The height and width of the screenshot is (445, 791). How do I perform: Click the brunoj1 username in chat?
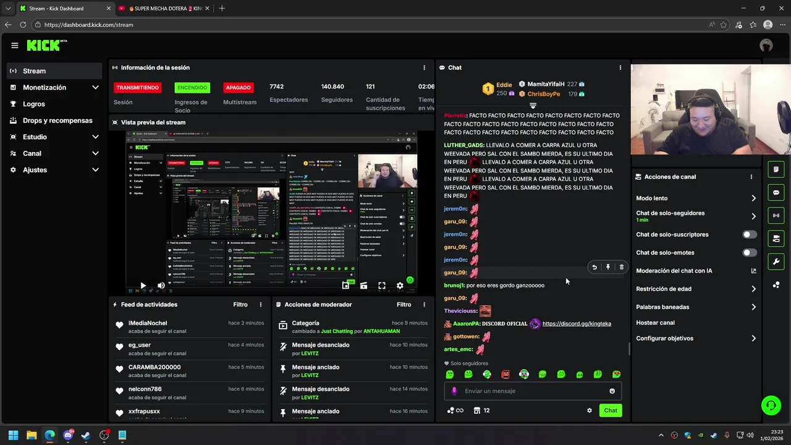454,286
